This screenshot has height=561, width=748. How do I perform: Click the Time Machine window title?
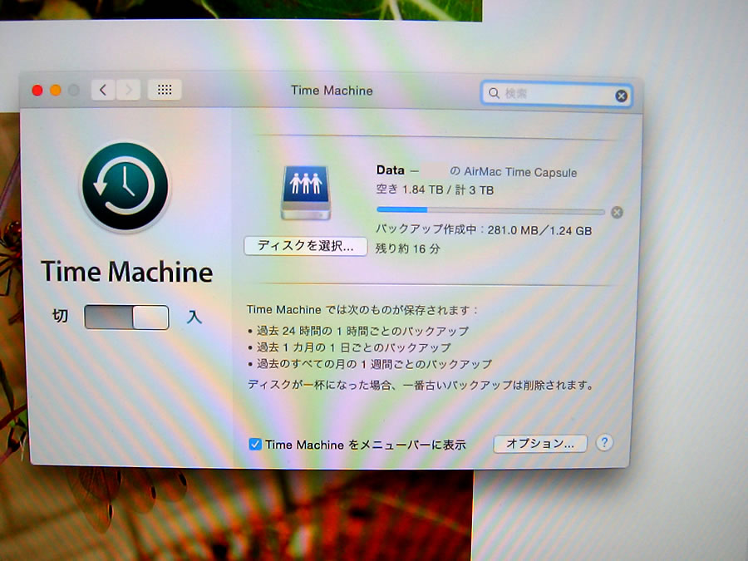coord(332,90)
